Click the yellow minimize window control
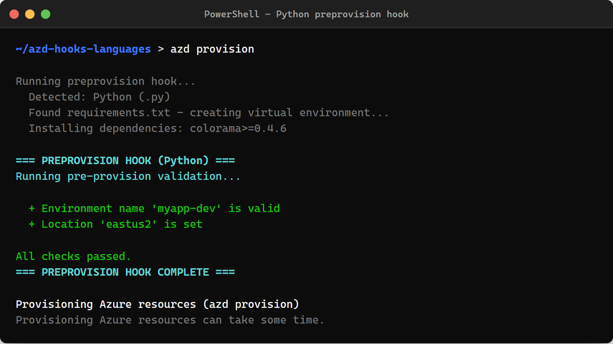 [30, 14]
